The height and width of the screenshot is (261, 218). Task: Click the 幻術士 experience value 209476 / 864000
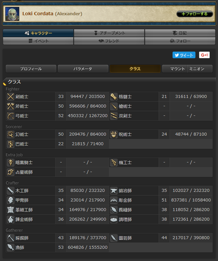tap(88, 134)
